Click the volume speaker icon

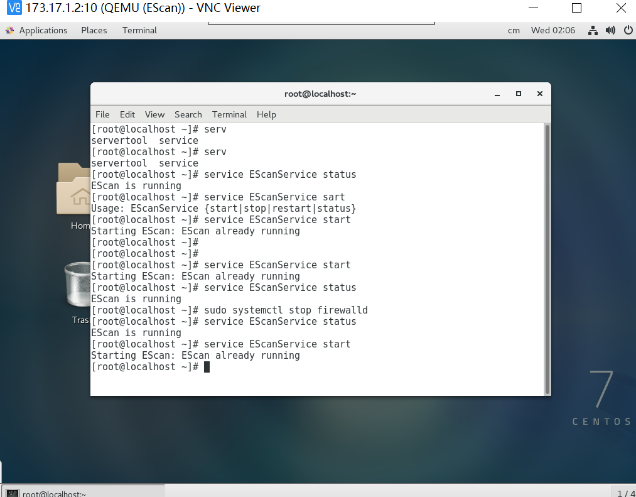tap(610, 30)
